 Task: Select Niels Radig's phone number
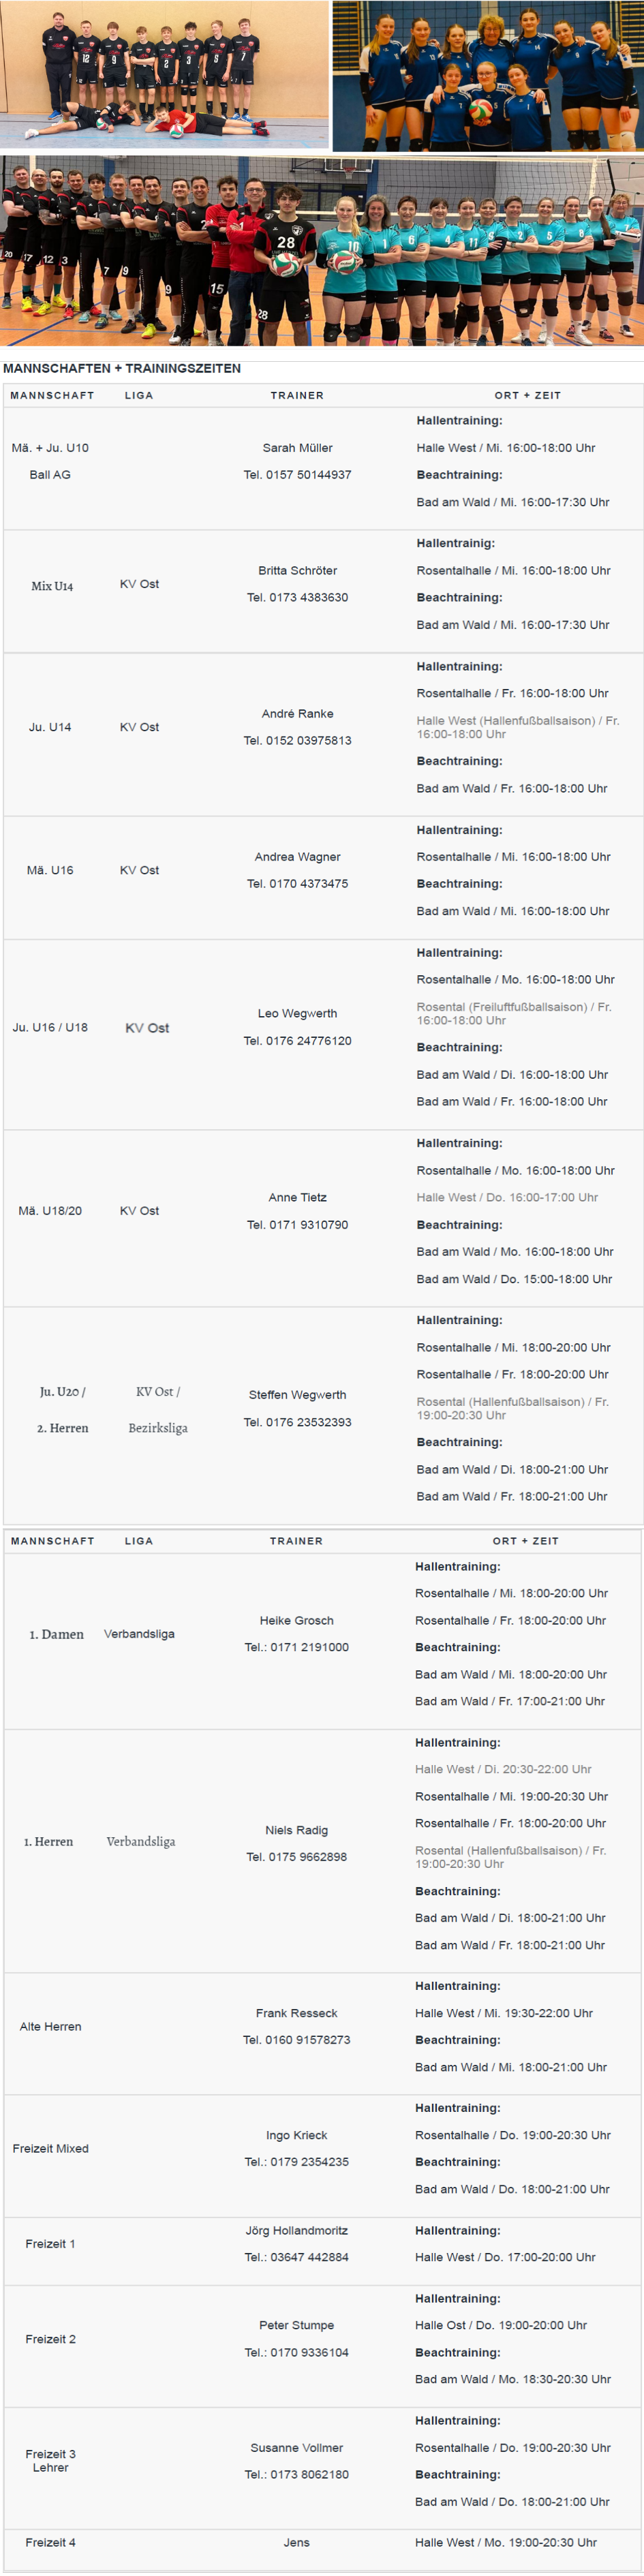[297, 1857]
